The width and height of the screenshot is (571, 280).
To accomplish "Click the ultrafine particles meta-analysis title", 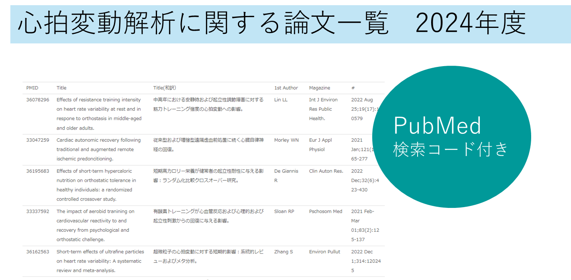I will pyautogui.click(x=100, y=261).
